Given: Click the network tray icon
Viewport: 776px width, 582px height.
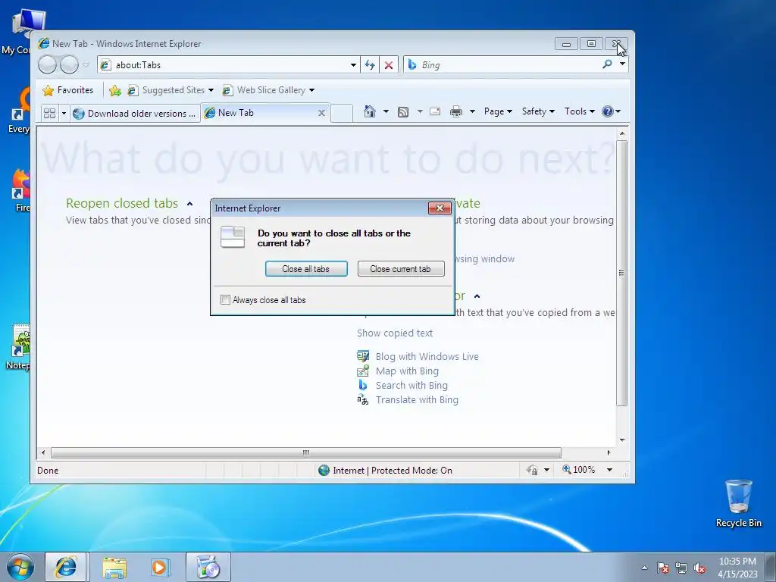Looking at the screenshot, I should 681,568.
